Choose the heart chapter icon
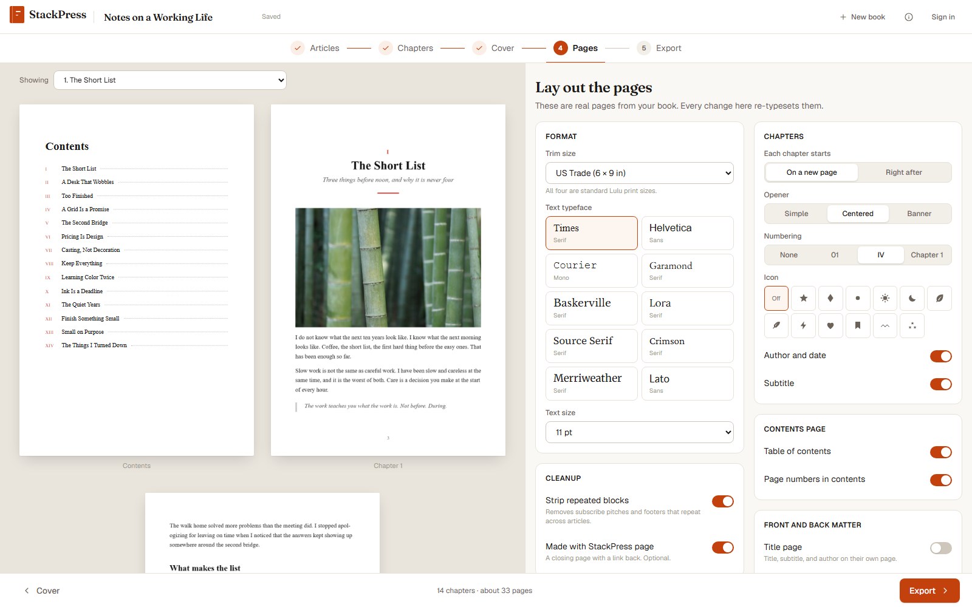Screen dimensions: 972x607 830,325
